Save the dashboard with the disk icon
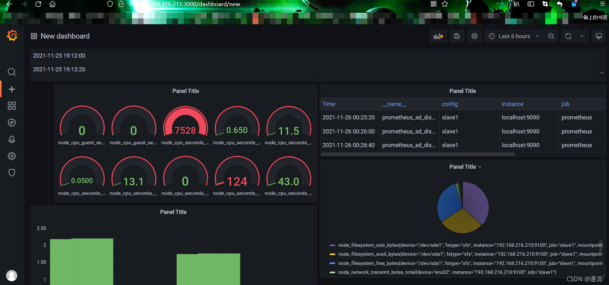Viewport: 609px width, 285px height. [457, 36]
